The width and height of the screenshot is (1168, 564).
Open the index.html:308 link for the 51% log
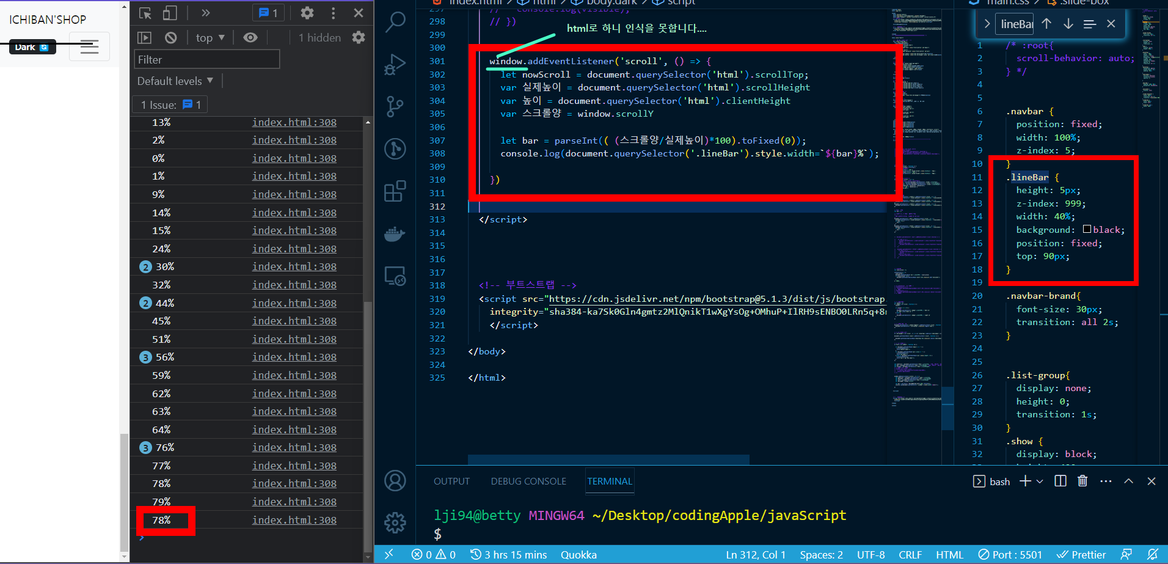(294, 339)
